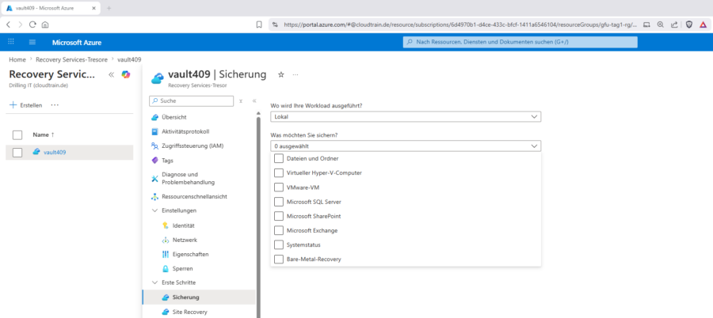Check Microsoft SQL Server option
This screenshot has width=713, height=318.
coord(279,202)
